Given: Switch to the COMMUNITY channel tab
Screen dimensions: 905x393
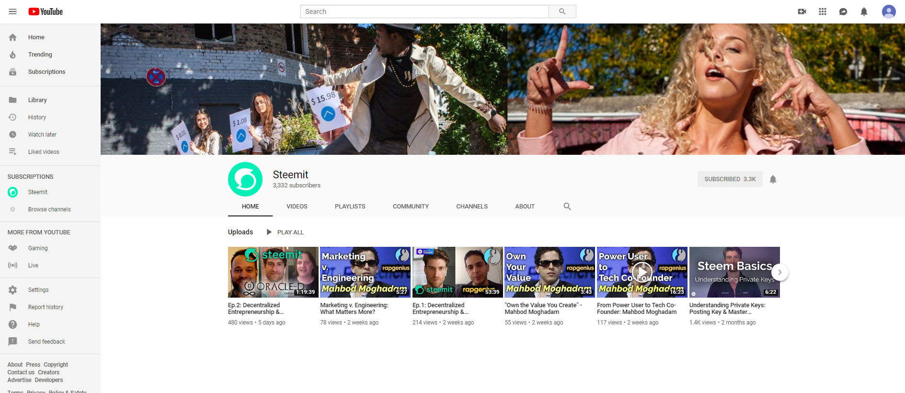Looking at the screenshot, I should pos(411,207).
